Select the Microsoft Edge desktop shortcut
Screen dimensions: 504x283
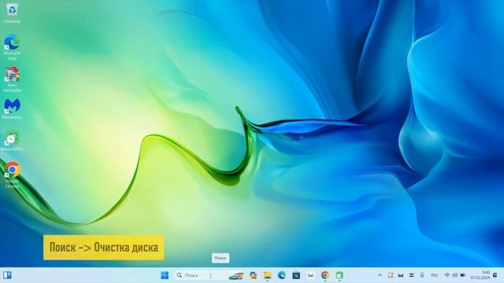click(x=13, y=47)
